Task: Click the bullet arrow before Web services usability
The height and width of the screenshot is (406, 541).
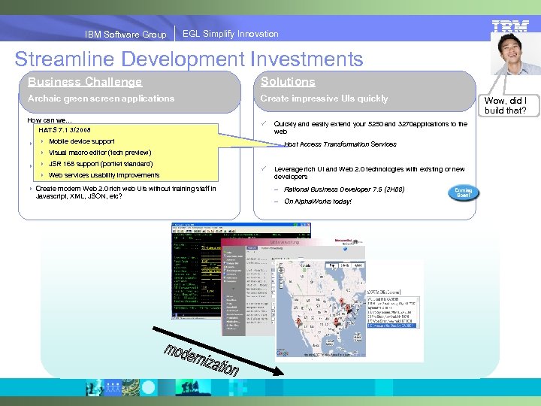Action: click(42, 175)
